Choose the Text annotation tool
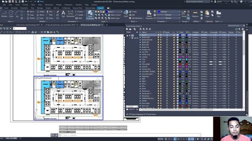Viewport: 252px width, 141px height. pyautogui.click(x=63, y=14)
